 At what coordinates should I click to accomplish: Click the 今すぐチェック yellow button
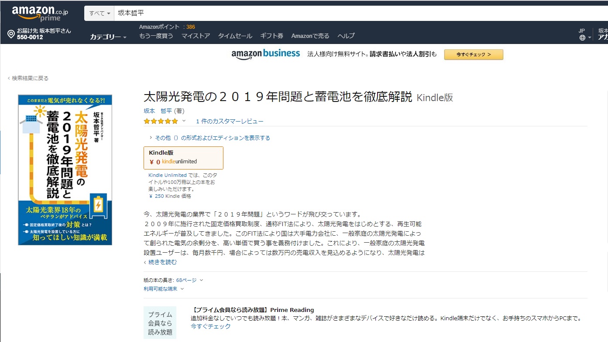(x=474, y=54)
